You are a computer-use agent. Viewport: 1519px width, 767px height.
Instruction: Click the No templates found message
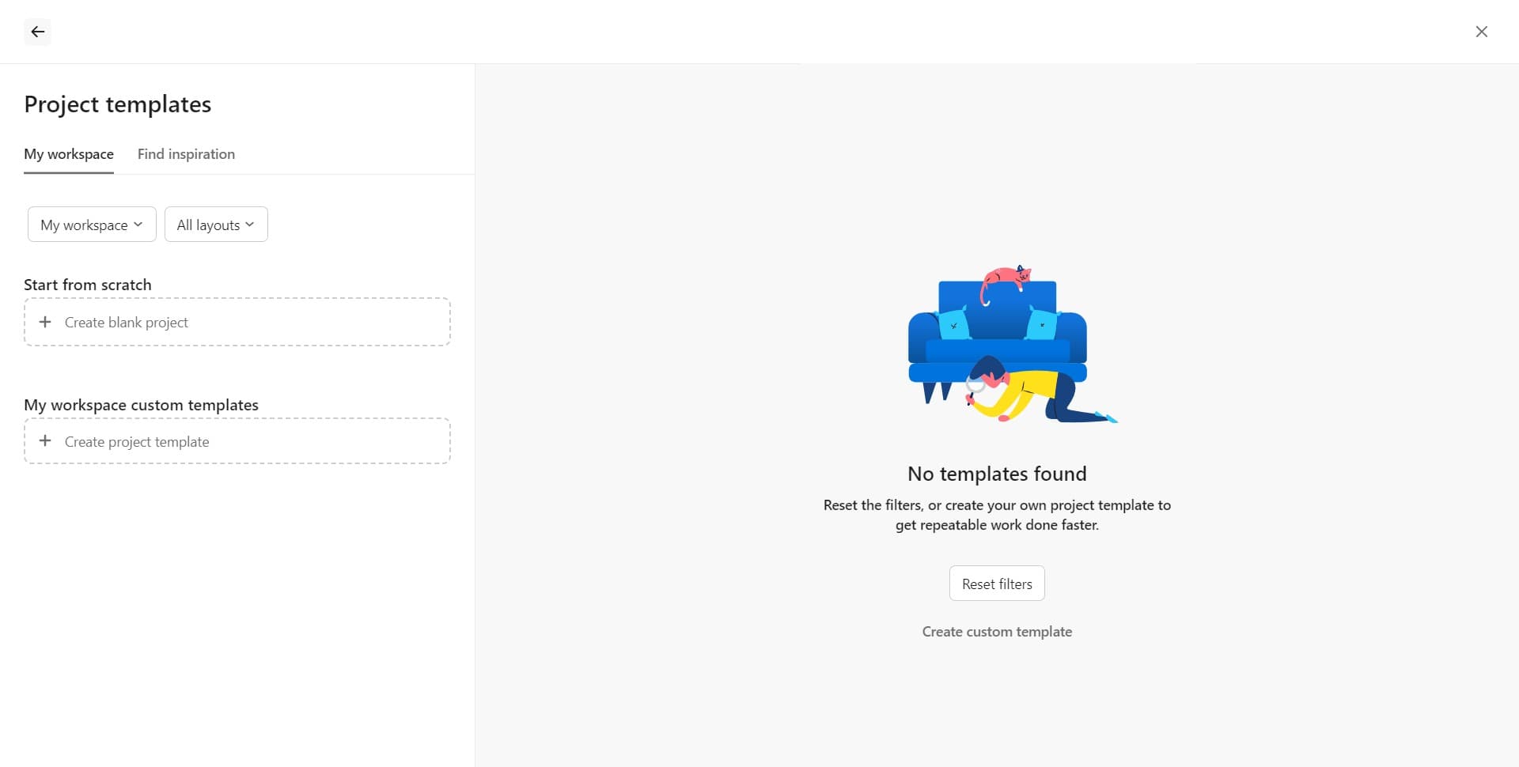coord(996,473)
